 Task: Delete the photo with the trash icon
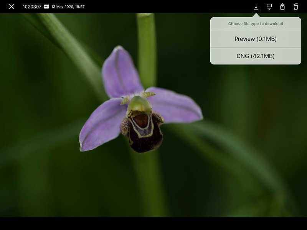pyautogui.click(x=295, y=7)
